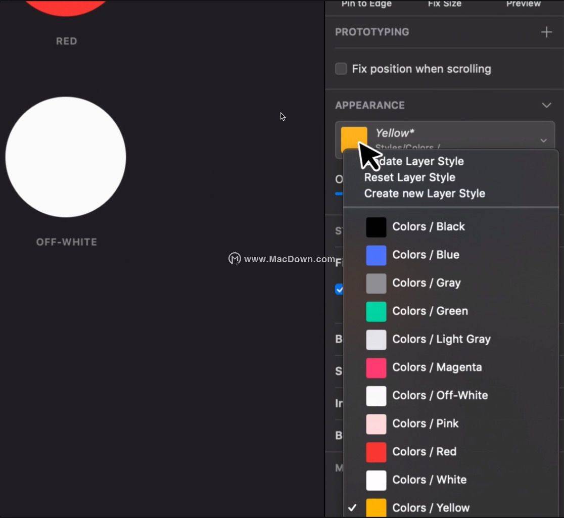The height and width of the screenshot is (518, 564).
Task: Click the Magenta color style swatch
Action: [376, 367]
